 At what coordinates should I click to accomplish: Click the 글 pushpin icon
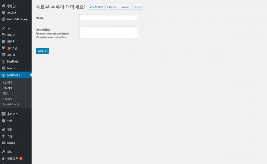point(4,28)
